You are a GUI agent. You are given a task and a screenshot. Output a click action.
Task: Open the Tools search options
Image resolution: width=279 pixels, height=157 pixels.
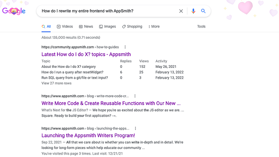coord(201,27)
